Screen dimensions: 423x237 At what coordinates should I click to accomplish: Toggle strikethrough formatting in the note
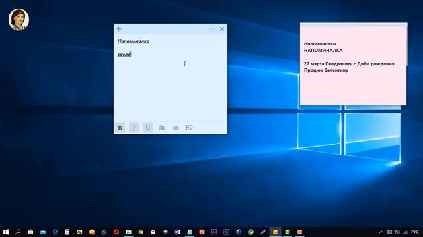point(161,128)
